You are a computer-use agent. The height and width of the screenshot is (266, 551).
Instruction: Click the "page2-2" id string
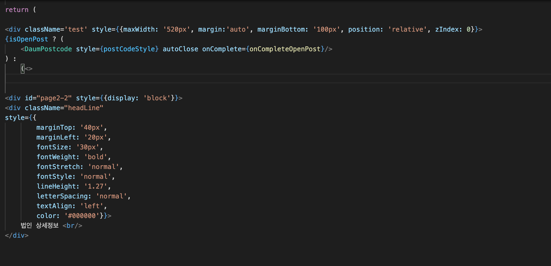click(54, 98)
